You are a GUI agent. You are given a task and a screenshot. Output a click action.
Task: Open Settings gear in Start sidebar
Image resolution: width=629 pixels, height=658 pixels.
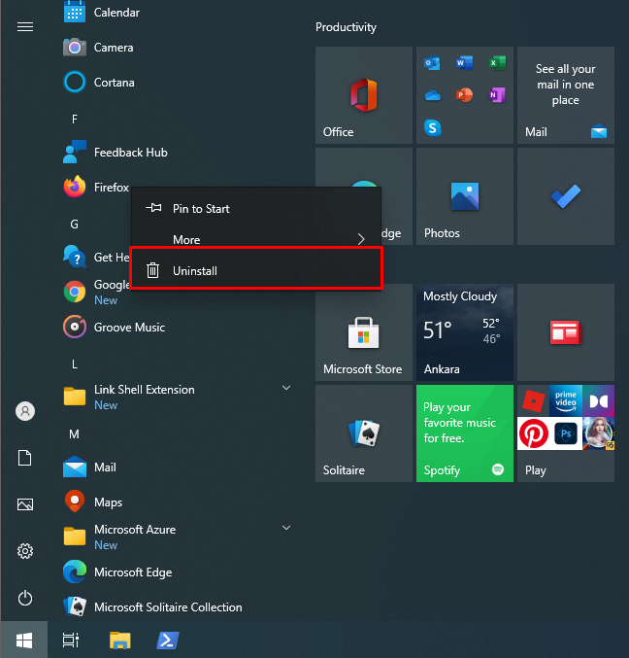point(25,550)
